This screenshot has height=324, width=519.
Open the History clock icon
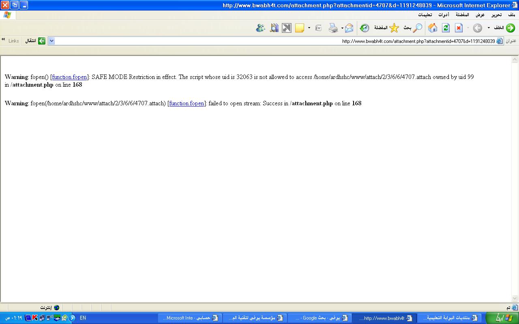coord(365,28)
